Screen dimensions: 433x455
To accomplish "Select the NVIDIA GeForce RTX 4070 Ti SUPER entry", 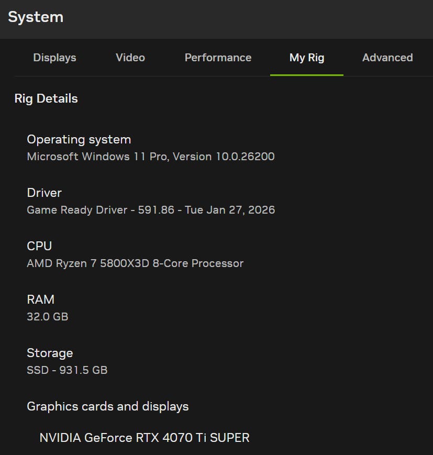I will click(x=145, y=437).
